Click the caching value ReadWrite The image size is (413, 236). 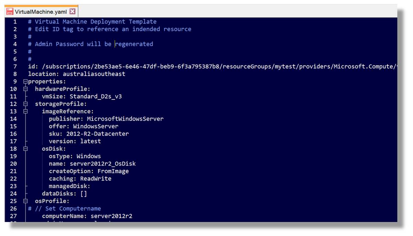(x=96, y=178)
